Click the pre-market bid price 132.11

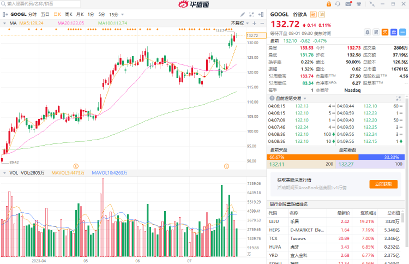coord(276,164)
